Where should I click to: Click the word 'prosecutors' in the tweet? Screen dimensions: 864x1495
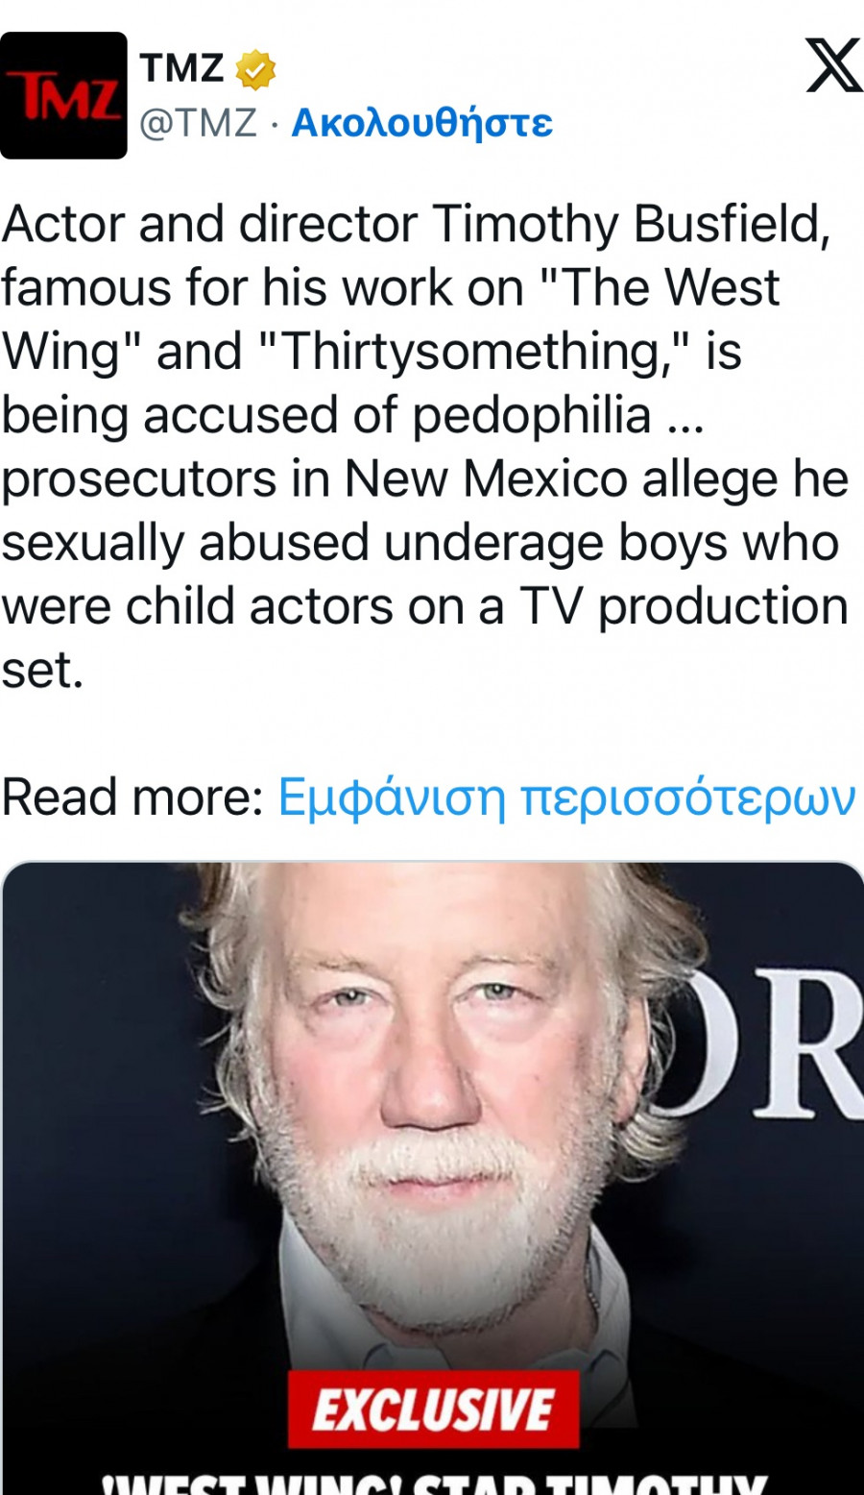[139, 478]
